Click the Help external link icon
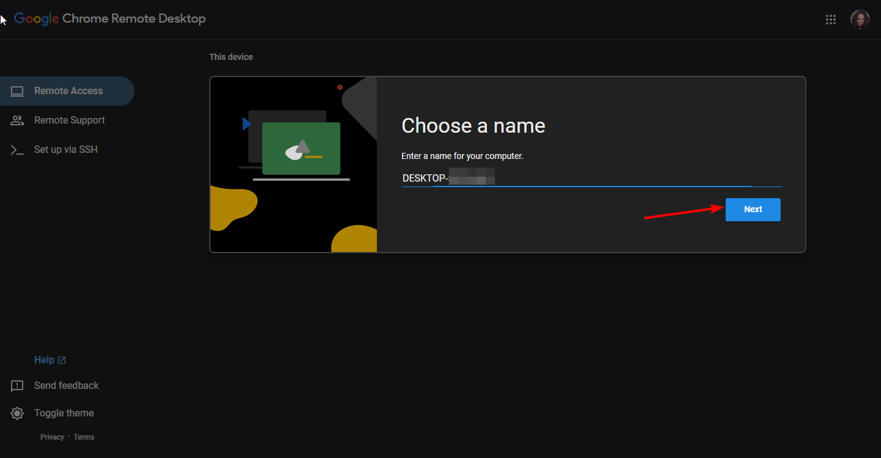The width and height of the screenshot is (881, 458). [x=62, y=360]
